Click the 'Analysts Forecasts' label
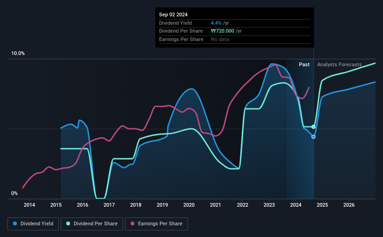383x237 pixels. (339, 64)
